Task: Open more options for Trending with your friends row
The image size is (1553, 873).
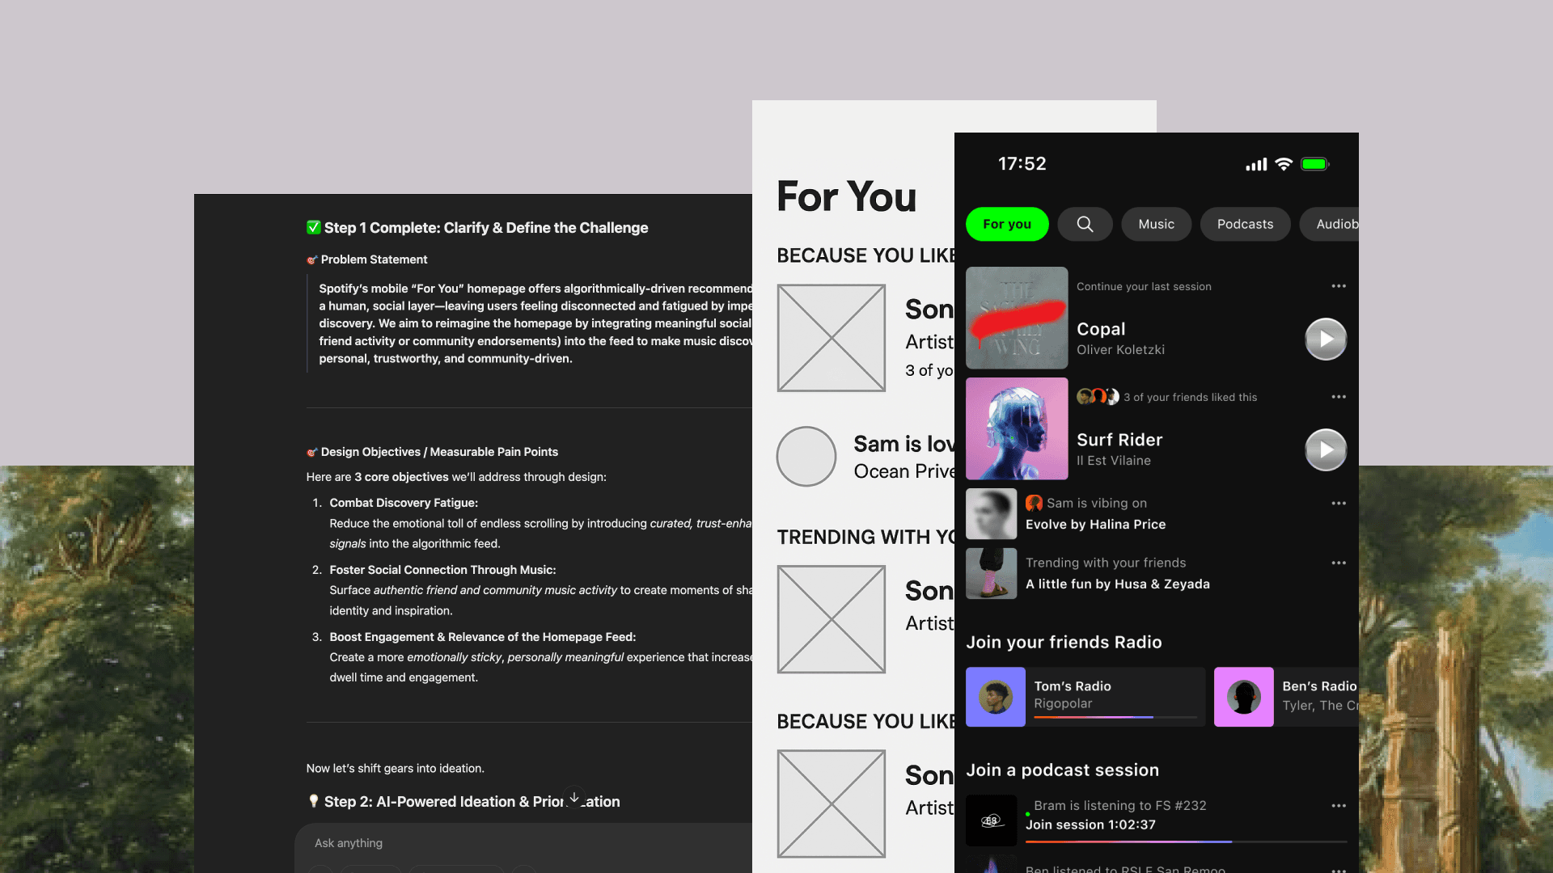Action: [x=1339, y=563]
